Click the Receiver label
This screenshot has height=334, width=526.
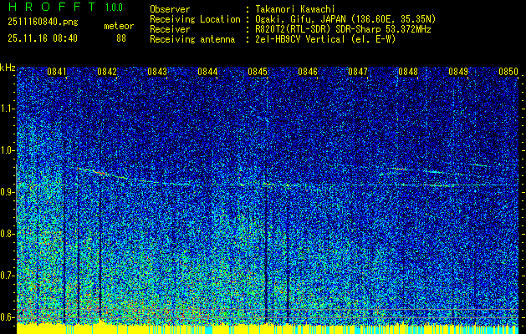pyautogui.click(x=170, y=29)
